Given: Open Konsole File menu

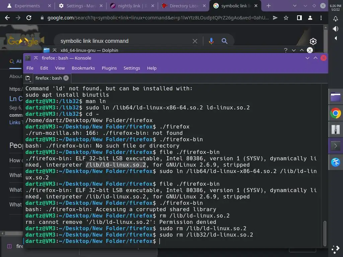Looking at the screenshot, I should click(30, 68).
